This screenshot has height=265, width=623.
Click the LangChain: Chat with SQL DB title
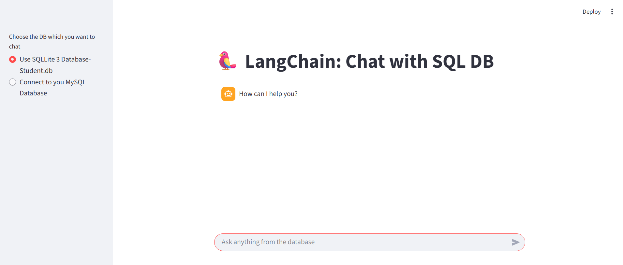tap(369, 61)
